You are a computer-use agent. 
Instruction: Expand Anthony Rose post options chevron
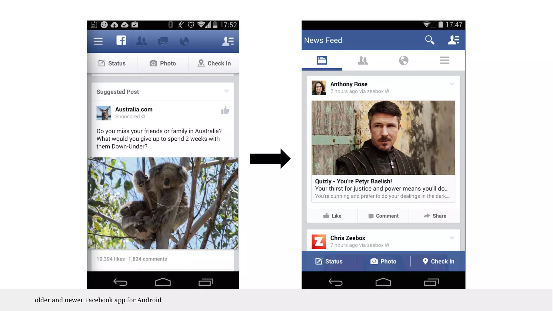click(452, 84)
